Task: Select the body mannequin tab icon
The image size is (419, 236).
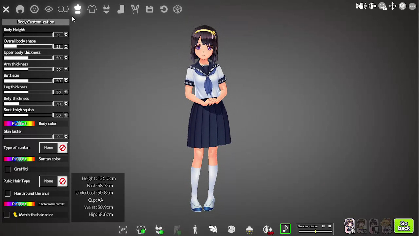Action: point(78,9)
